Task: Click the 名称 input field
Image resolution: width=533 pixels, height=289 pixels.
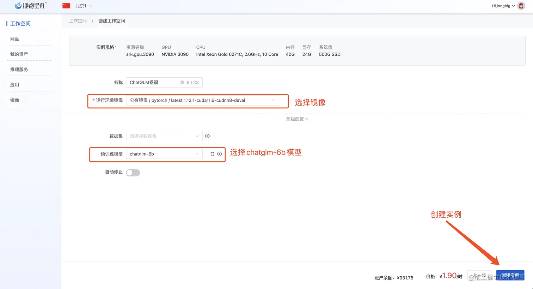Action: coord(164,83)
